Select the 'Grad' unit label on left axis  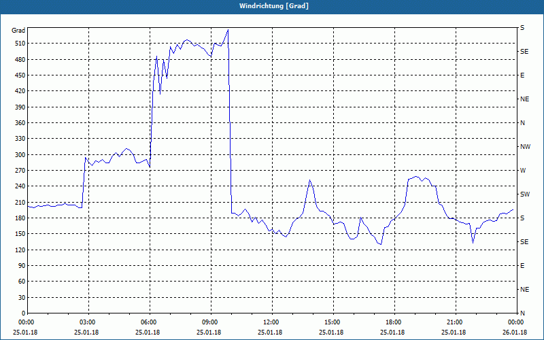[18, 31]
